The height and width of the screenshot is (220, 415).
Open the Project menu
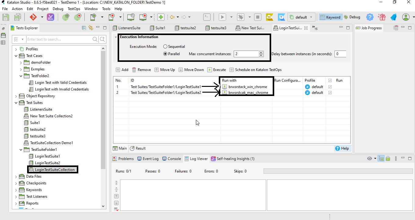43,9
